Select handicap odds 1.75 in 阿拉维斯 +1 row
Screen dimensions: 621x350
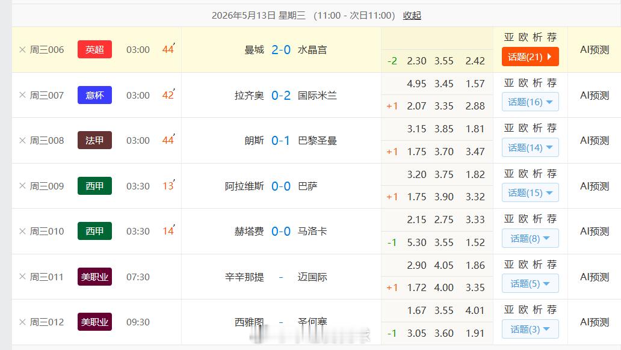[x=416, y=197]
